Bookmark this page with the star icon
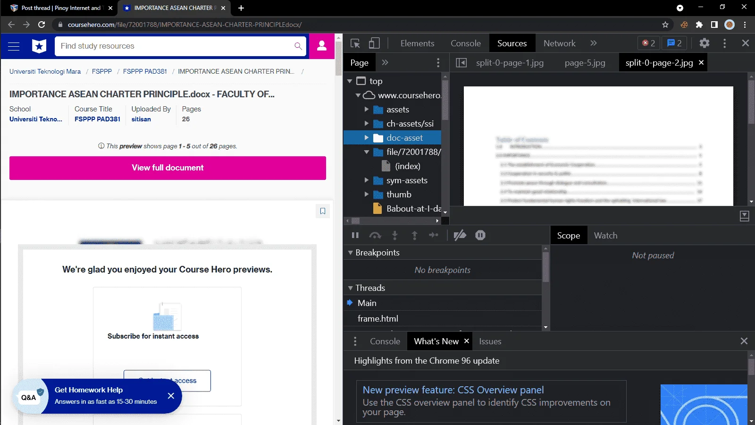This screenshot has height=425, width=755. [665, 25]
